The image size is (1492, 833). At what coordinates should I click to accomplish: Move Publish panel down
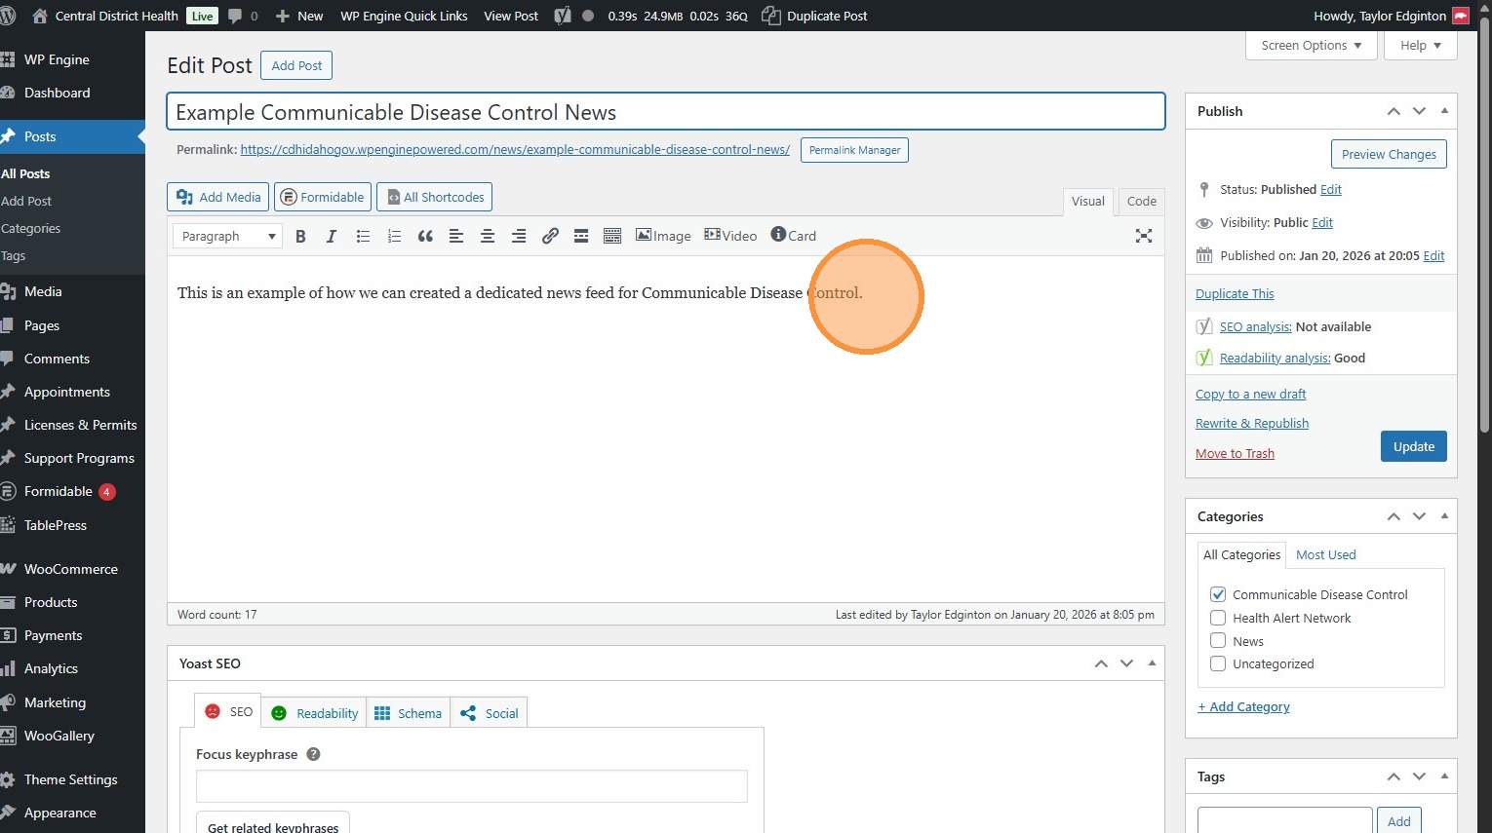click(1419, 111)
